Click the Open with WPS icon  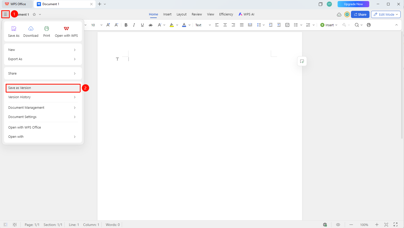66,29
